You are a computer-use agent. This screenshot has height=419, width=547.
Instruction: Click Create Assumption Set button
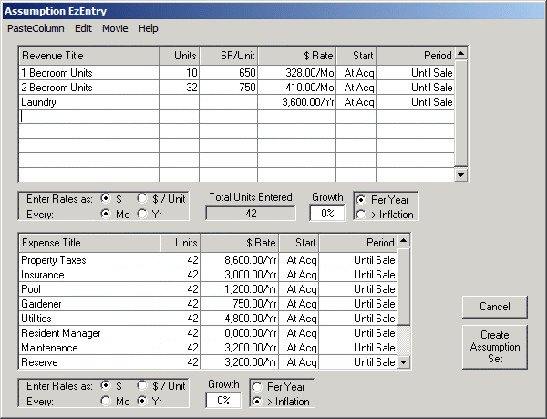point(495,347)
